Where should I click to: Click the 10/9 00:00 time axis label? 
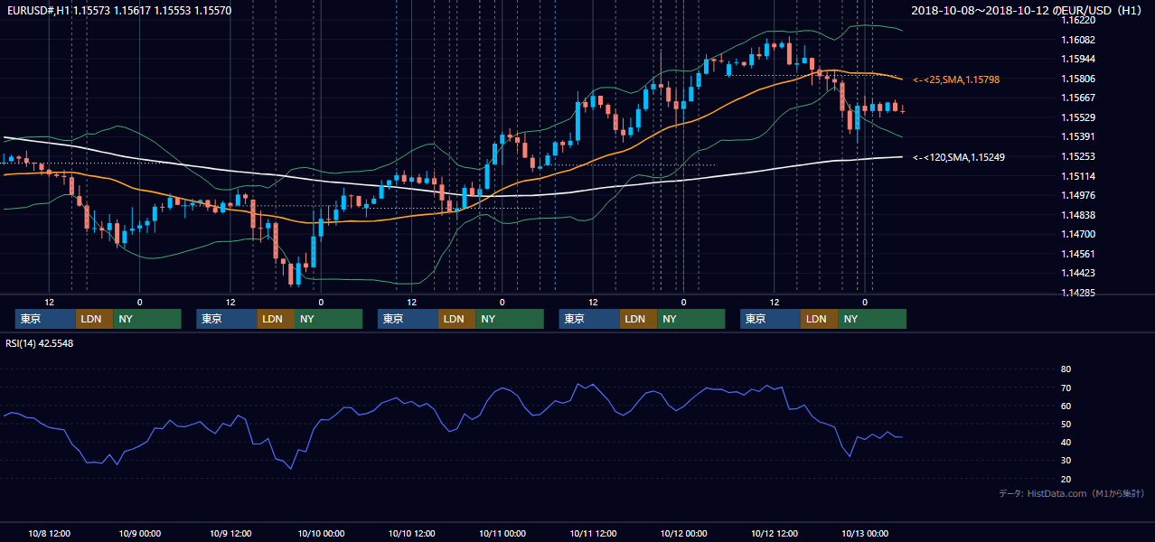click(140, 533)
